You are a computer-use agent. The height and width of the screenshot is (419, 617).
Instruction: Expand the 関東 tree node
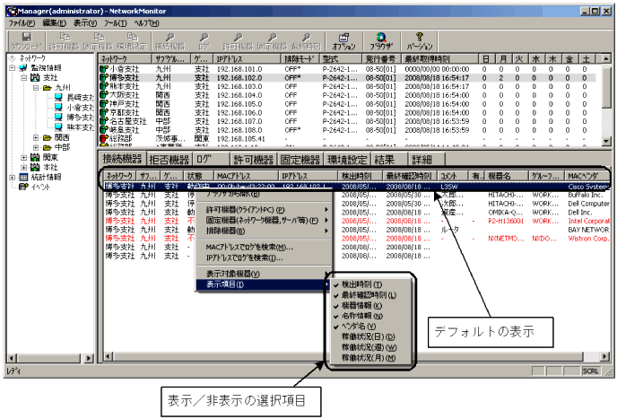[x=24, y=157]
